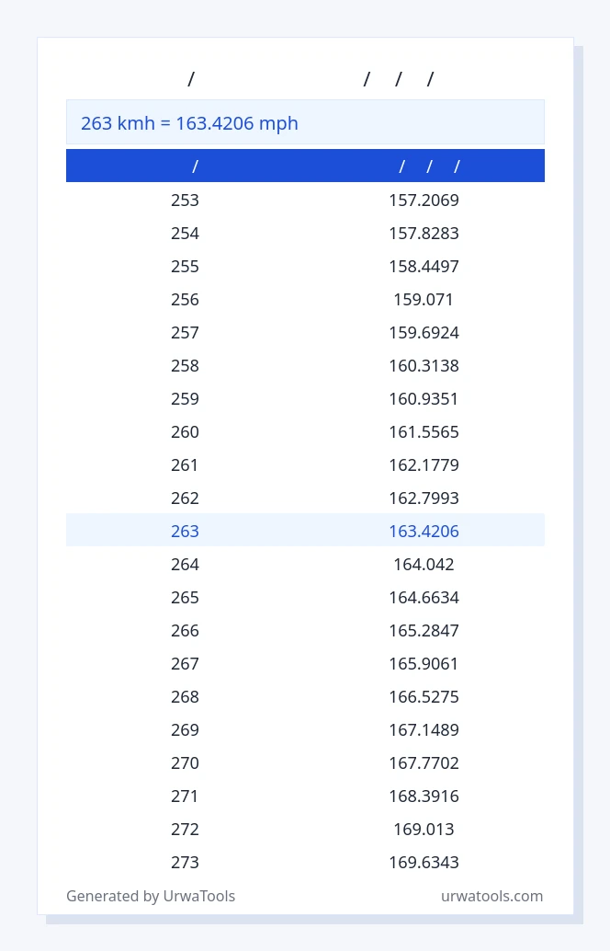Select the 157.2069 value cell
Screen dimensions: 610x951
(x=424, y=201)
